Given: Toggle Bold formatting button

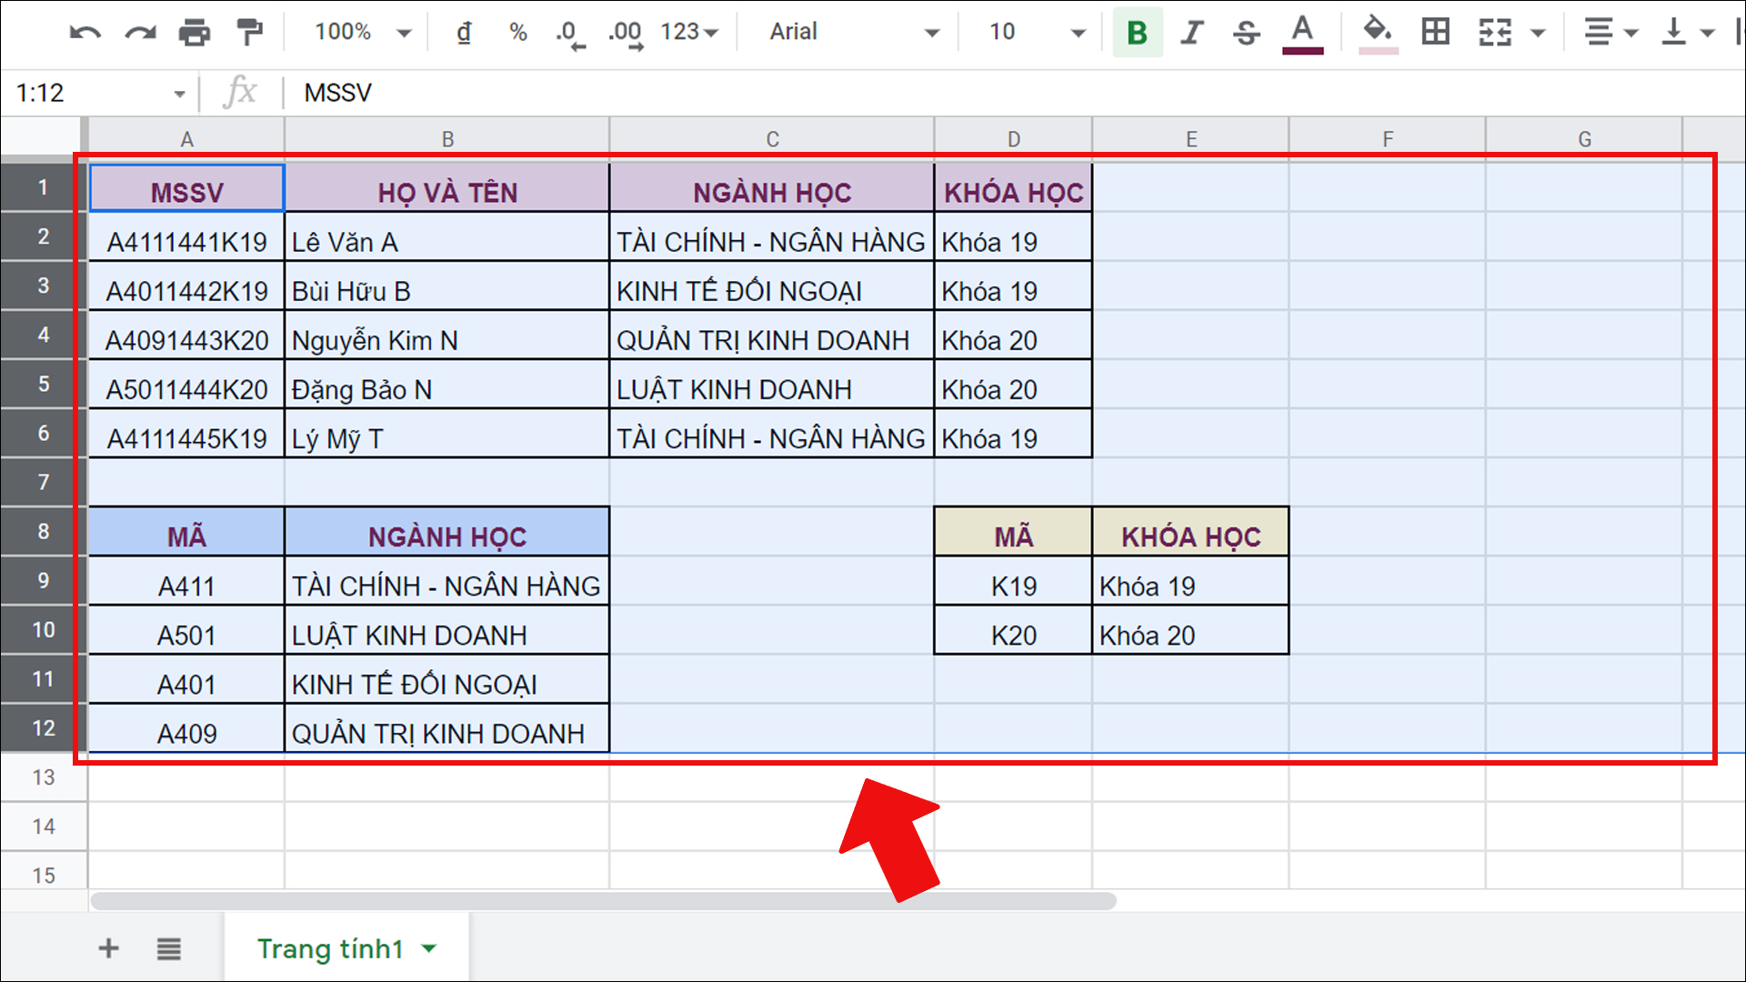Looking at the screenshot, I should (1137, 33).
